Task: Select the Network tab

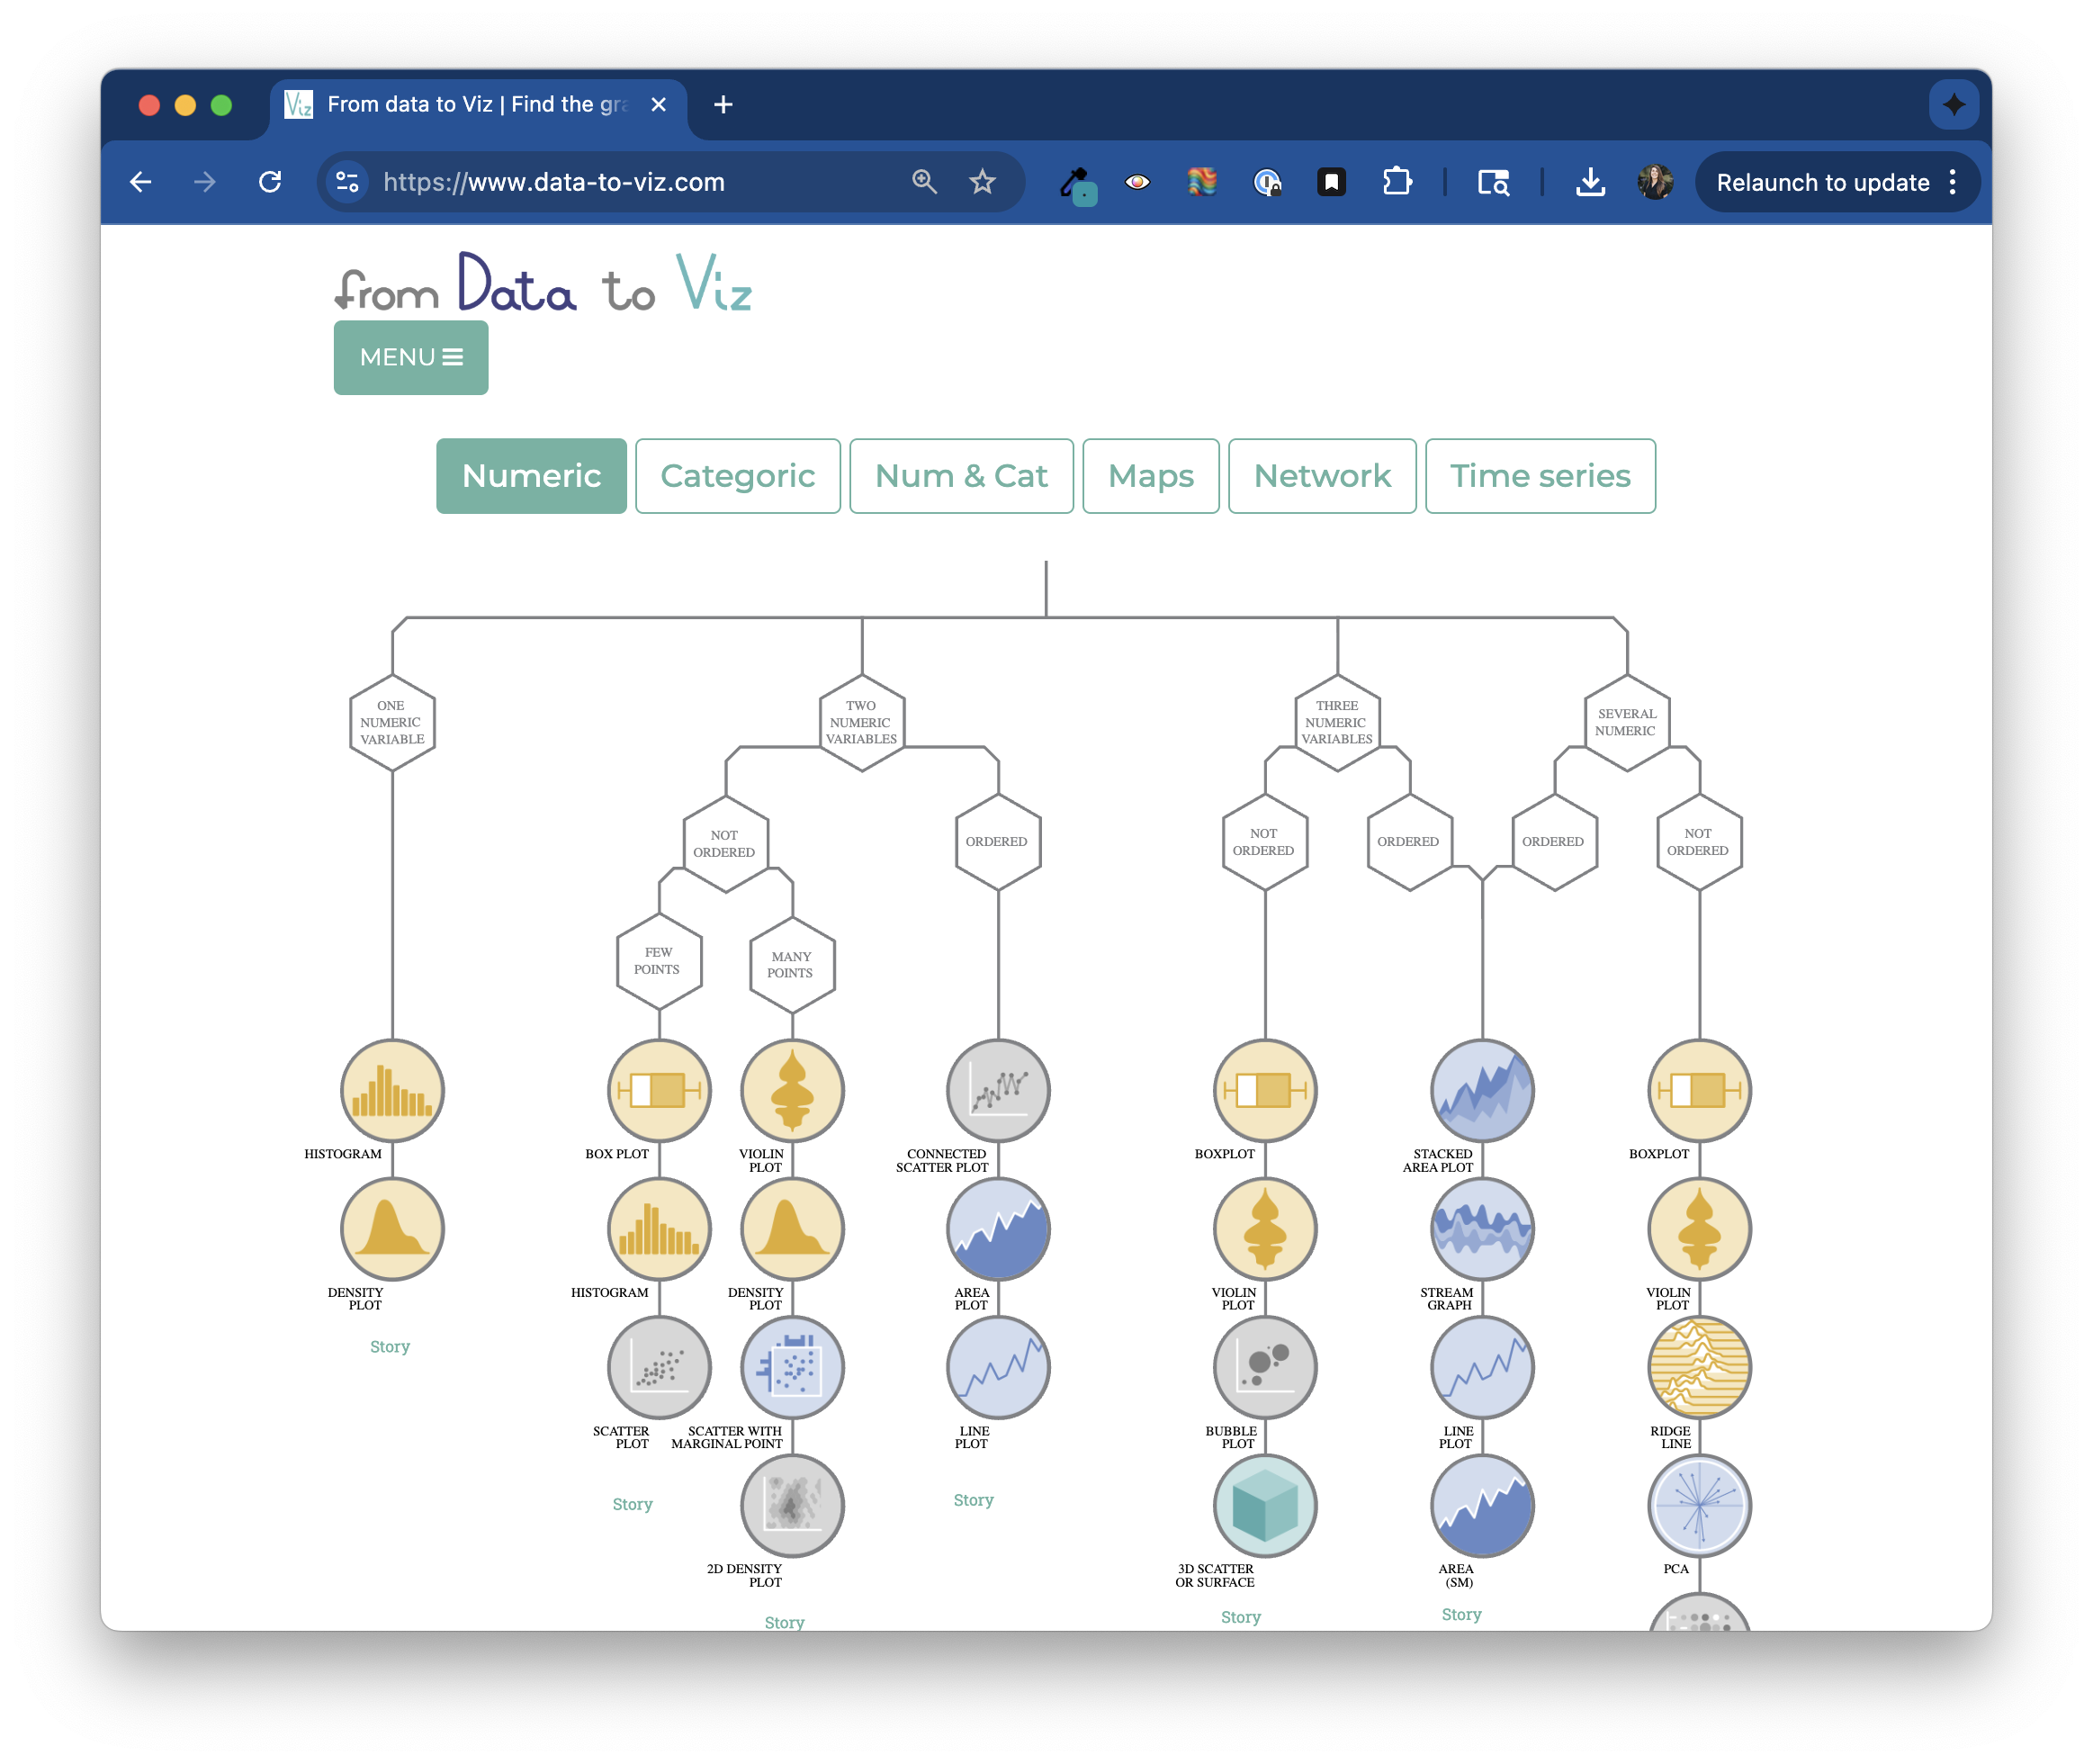Action: click(x=1322, y=476)
